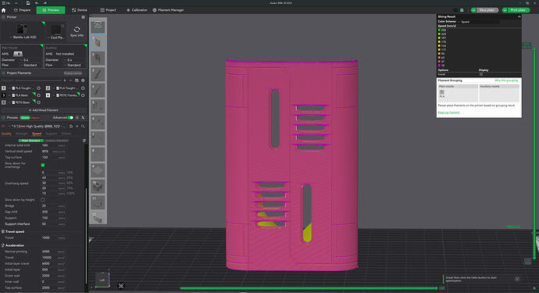The width and height of the screenshot is (539, 293).
Task: Click filament 4 white color swatch
Action: 48,95
